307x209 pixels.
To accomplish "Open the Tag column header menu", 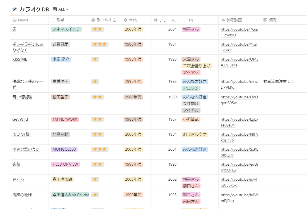I will (199, 20).
